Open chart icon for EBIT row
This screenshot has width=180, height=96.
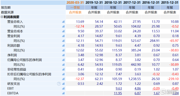pyautogui.click(x=63, y=88)
